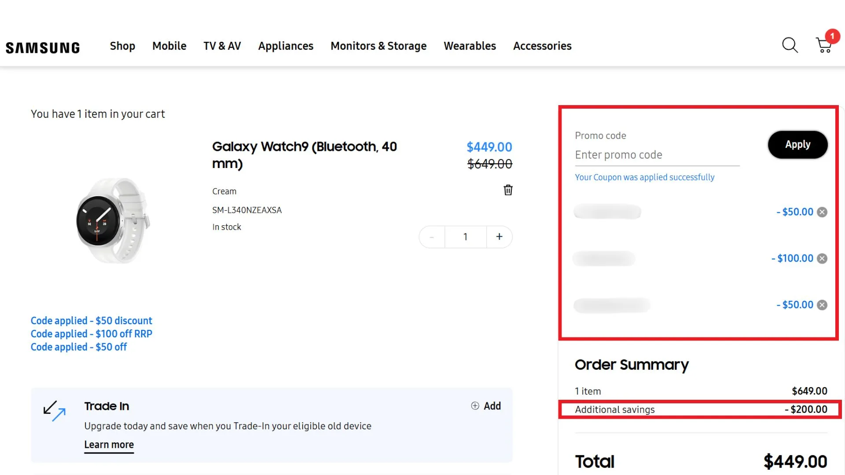Open the Wearables menu
This screenshot has width=845, height=475.
pos(470,46)
